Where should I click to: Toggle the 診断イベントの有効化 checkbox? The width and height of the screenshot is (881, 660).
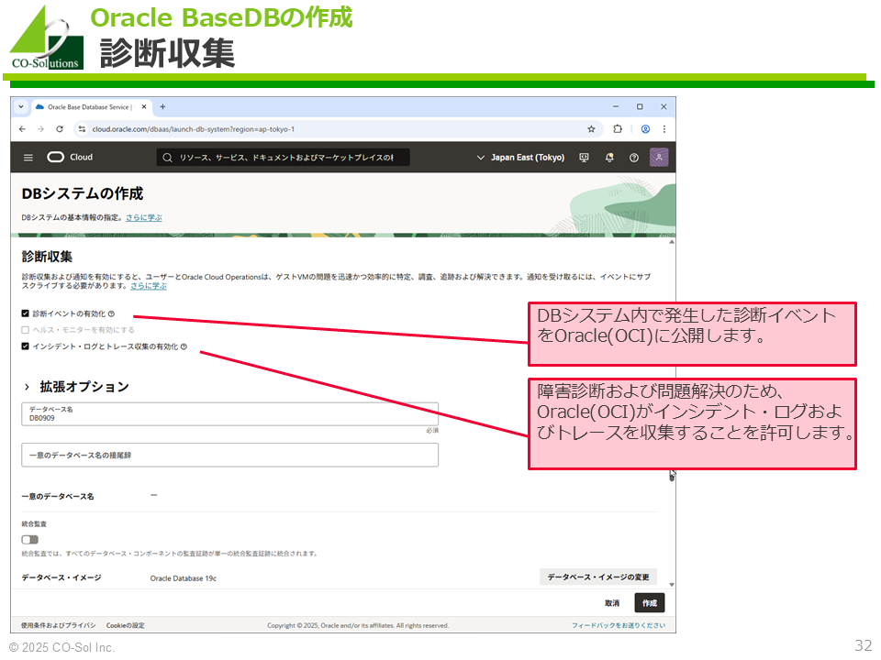(x=25, y=313)
